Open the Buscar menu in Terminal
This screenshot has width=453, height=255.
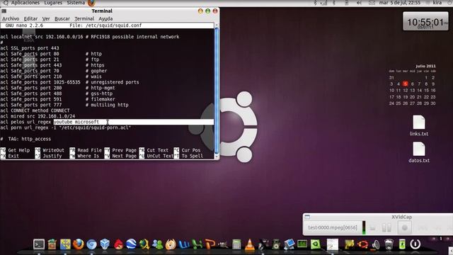(62, 18)
